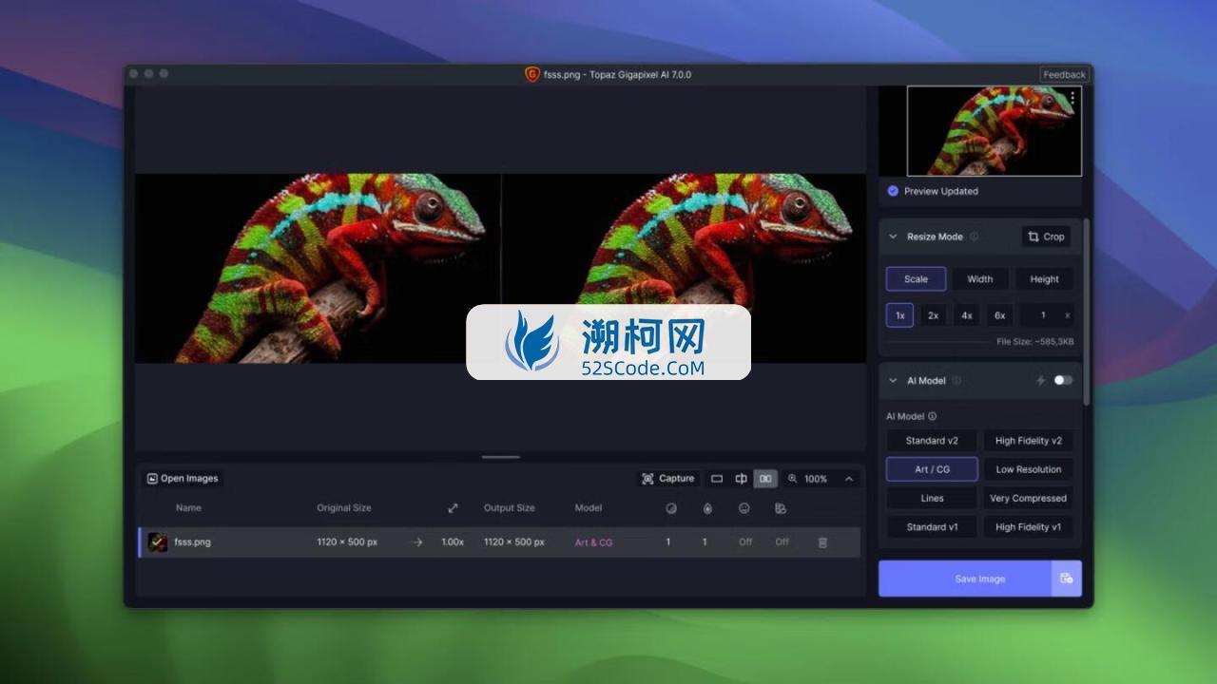Collapse the Resize Mode section

coord(893,237)
